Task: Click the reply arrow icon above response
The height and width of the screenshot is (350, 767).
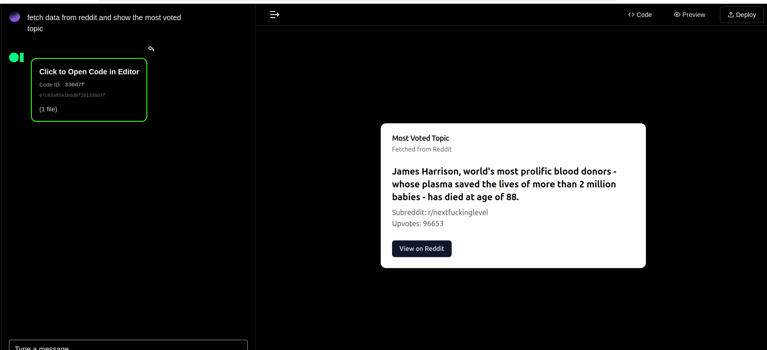Action: (x=151, y=49)
